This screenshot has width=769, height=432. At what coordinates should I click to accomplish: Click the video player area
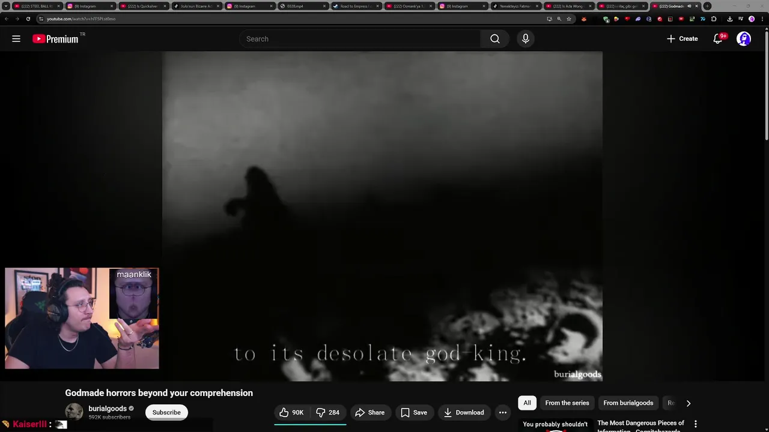tap(382, 216)
